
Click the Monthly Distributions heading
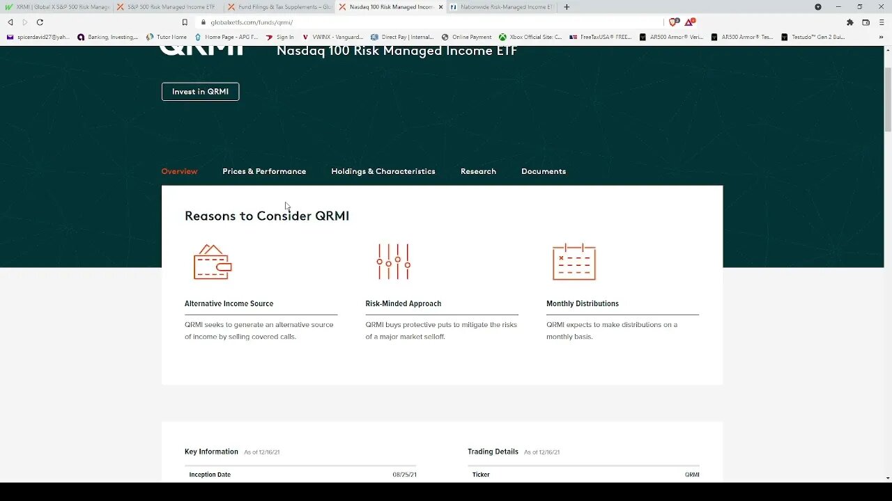coord(583,303)
